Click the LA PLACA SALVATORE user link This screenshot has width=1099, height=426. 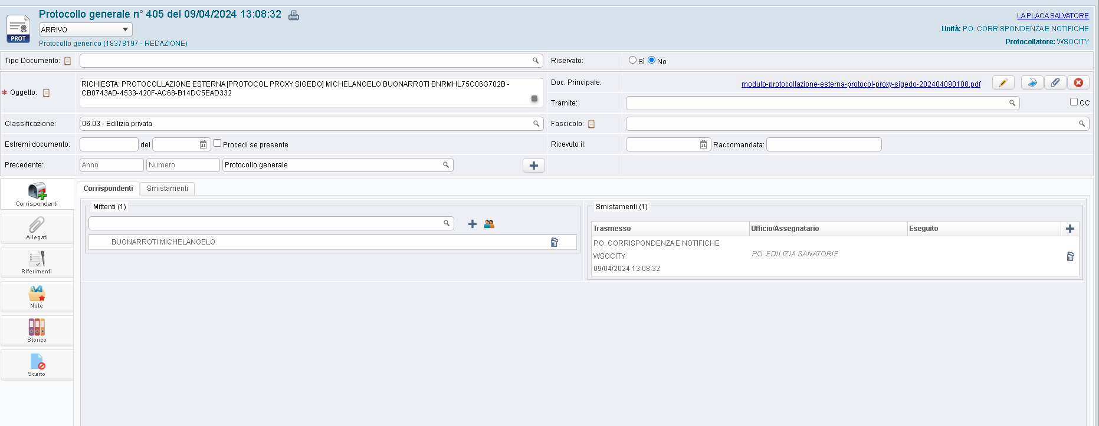pos(1052,16)
